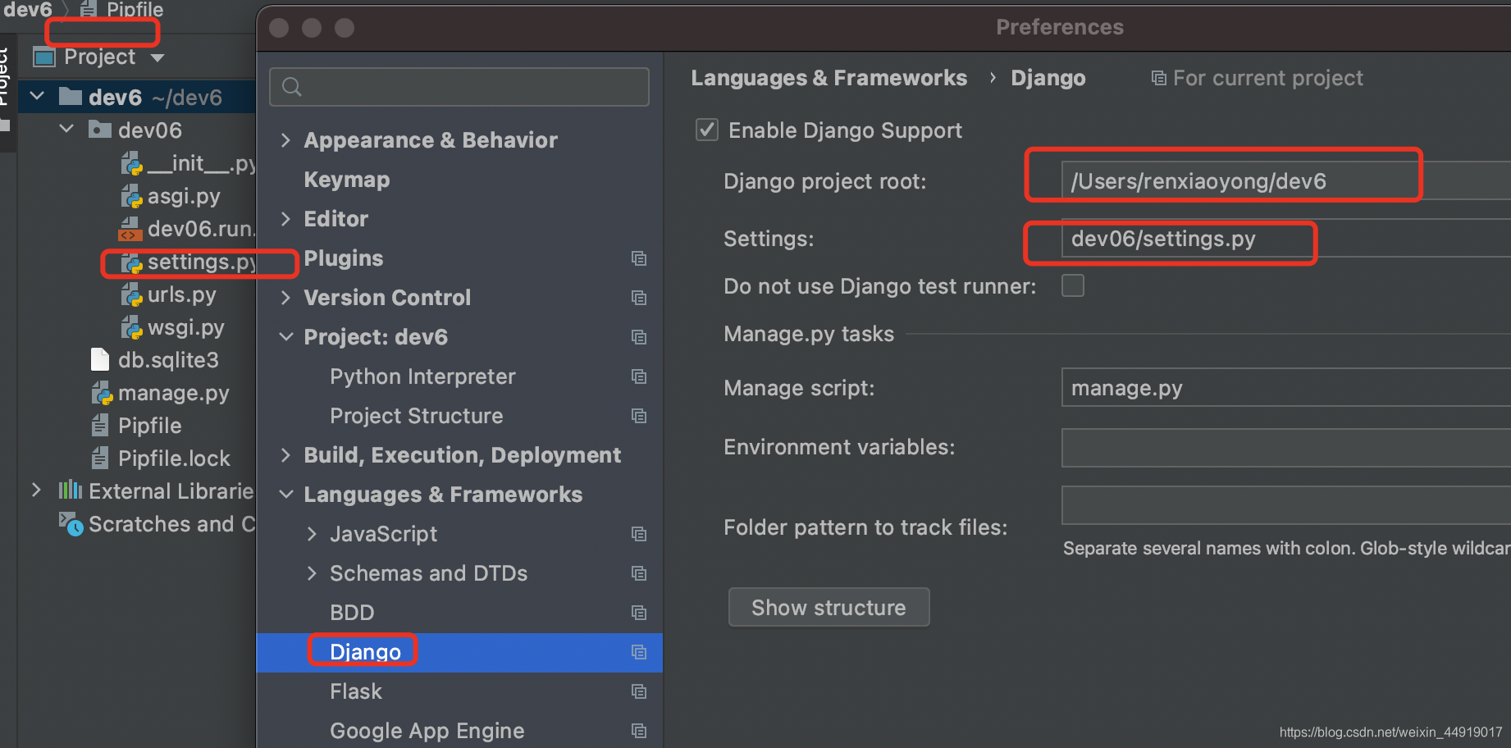Click project-level icon next to JavaScript
Viewport: 1511px width, 748px height.
[x=639, y=534]
